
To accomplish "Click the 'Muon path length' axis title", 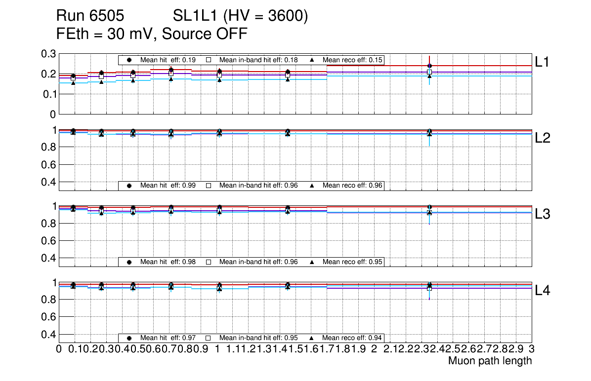I will pyautogui.click(x=490, y=361).
